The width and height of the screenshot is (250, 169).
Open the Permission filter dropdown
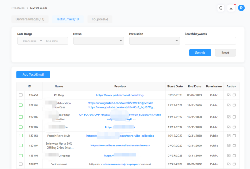click(x=154, y=41)
